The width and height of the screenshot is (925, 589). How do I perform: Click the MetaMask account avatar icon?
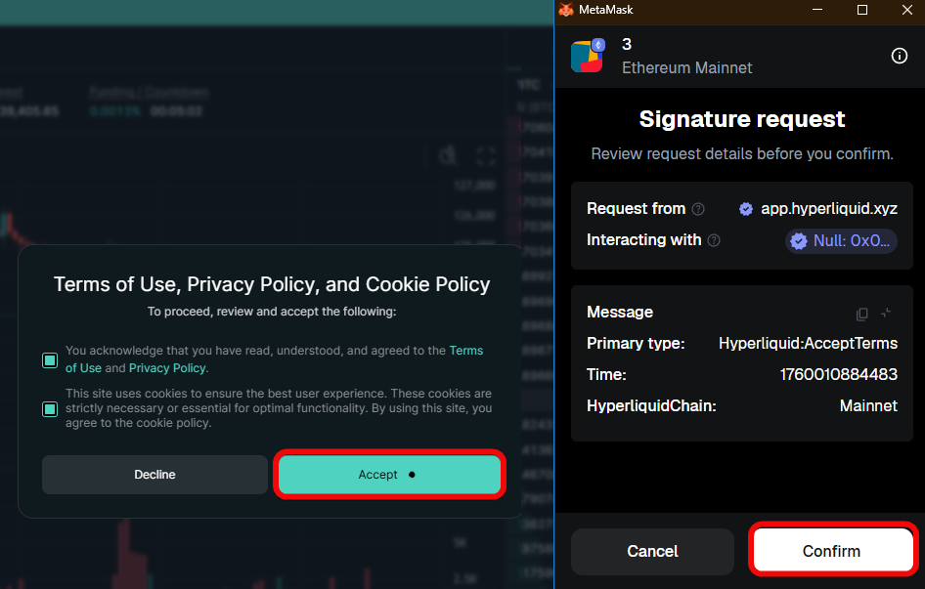click(x=588, y=56)
